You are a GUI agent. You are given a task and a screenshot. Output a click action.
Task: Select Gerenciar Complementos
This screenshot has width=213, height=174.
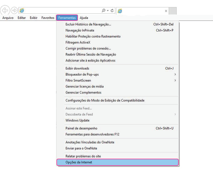tap(83, 93)
